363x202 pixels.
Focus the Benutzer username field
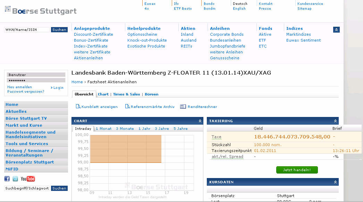click(36, 75)
